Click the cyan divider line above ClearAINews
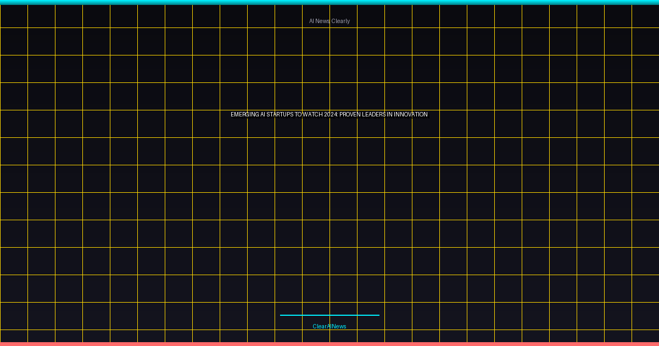The width and height of the screenshot is (659, 346). pyautogui.click(x=329, y=315)
